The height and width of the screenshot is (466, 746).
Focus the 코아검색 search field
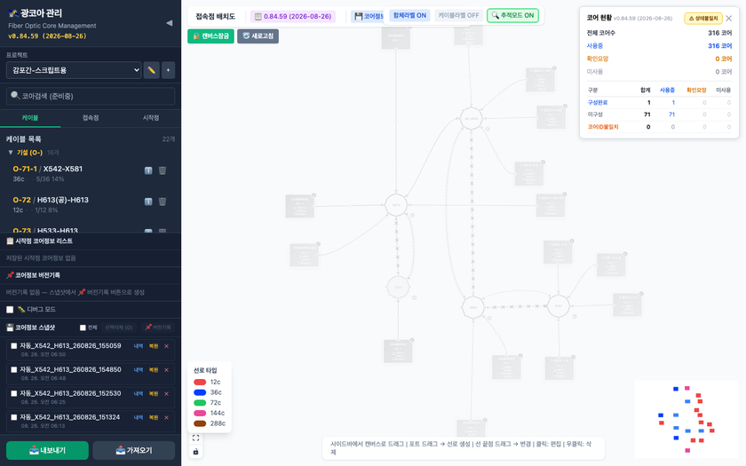coord(91,96)
